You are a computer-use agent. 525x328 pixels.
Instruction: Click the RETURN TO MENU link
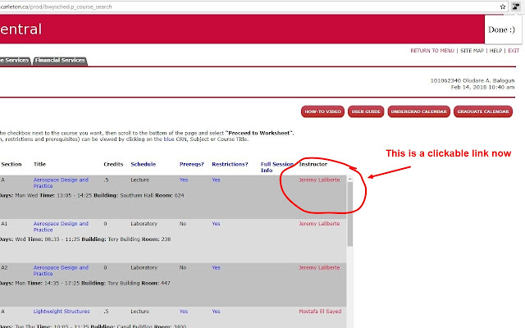tap(431, 50)
